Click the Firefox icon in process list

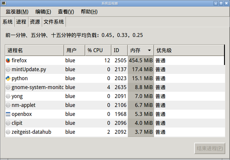coord(8,60)
